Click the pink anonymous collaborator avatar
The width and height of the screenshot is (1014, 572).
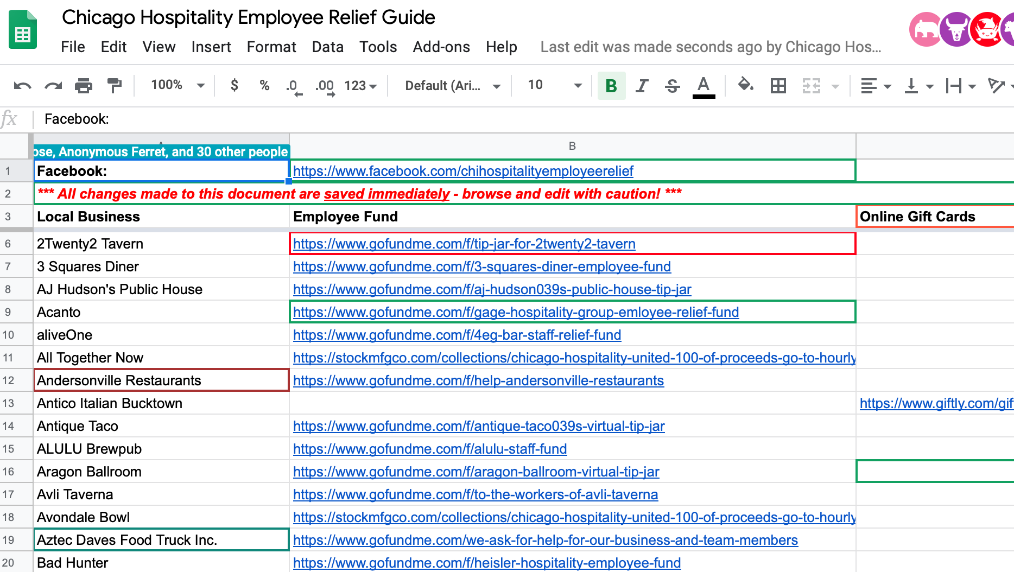(x=926, y=29)
